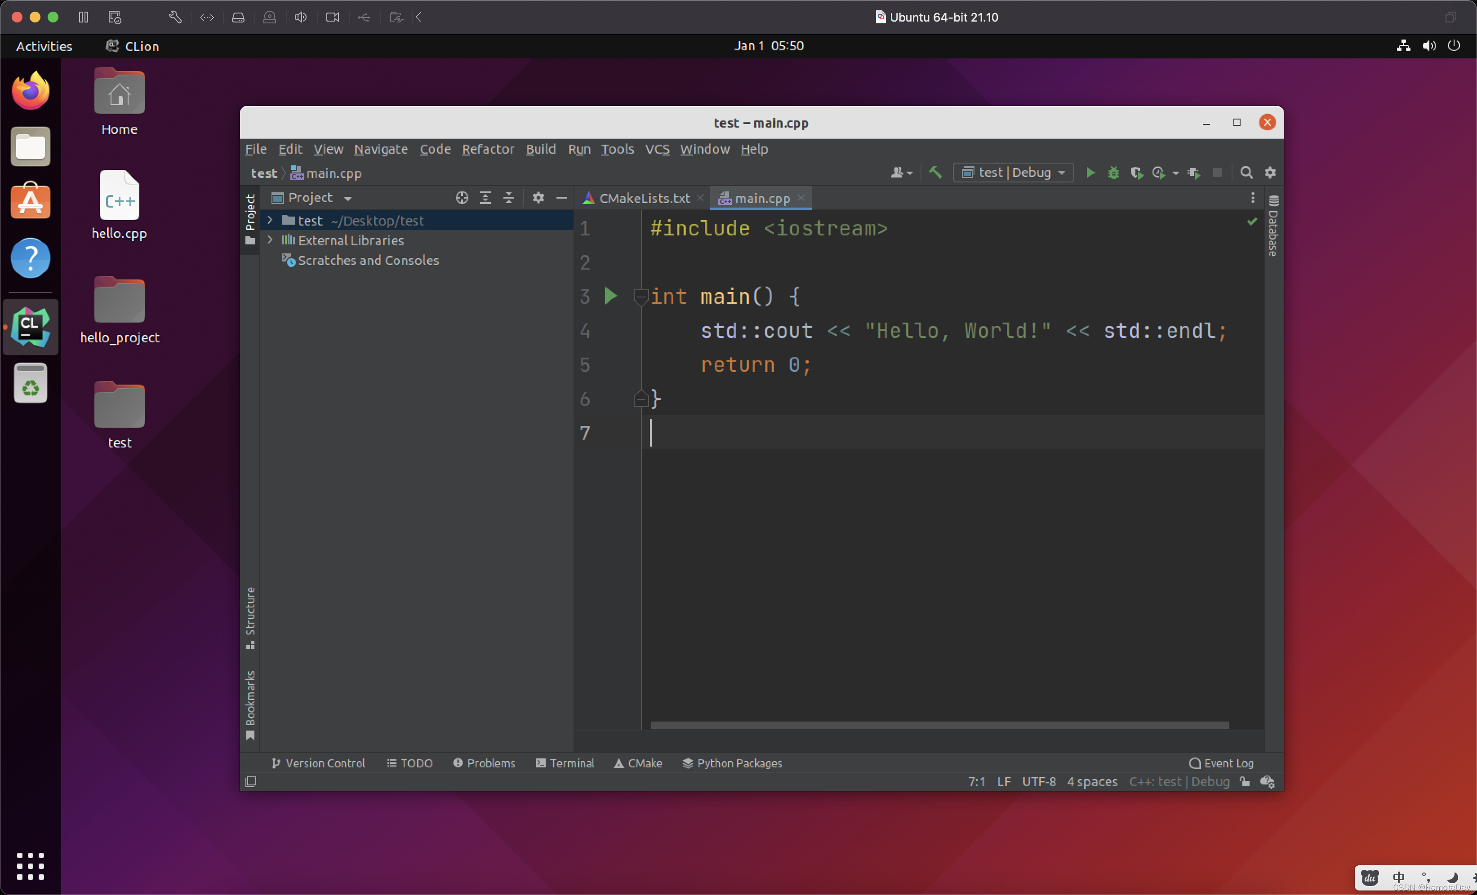Click the run gutter arrow beside main()

(x=610, y=296)
